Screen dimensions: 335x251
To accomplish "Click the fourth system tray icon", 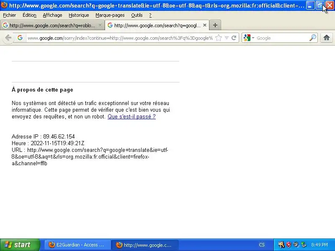I will coord(304,245).
